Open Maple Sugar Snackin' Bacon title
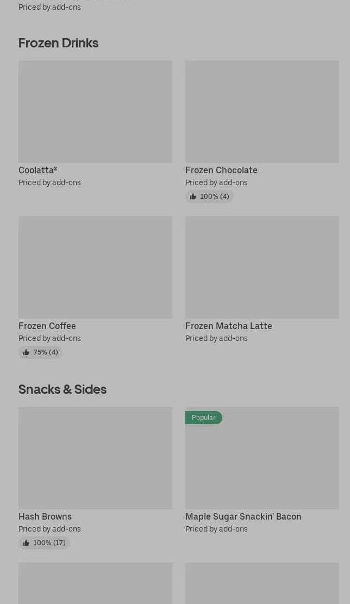 coord(243,517)
